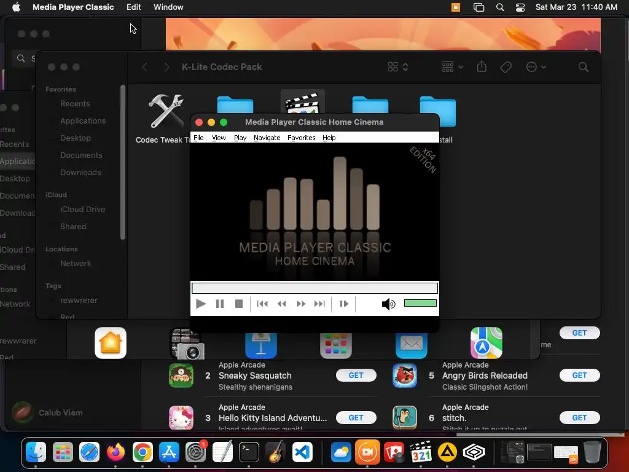Click GET for Angry Birds Reloaded
The width and height of the screenshot is (629, 472).
579,376
